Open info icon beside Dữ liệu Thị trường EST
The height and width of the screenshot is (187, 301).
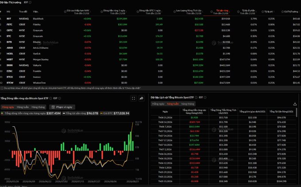(x=30, y=2)
